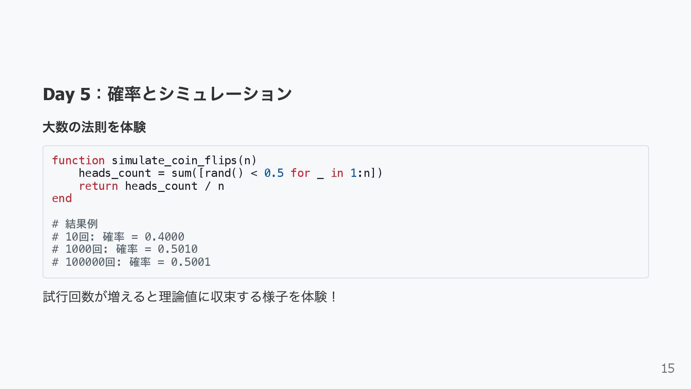Click the 1:n range expression
Image resolution: width=691 pixels, height=389 pixels.
pos(360,173)
